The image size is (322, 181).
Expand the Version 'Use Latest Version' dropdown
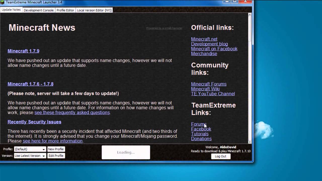pyautogui.click(x=30, y=156)
